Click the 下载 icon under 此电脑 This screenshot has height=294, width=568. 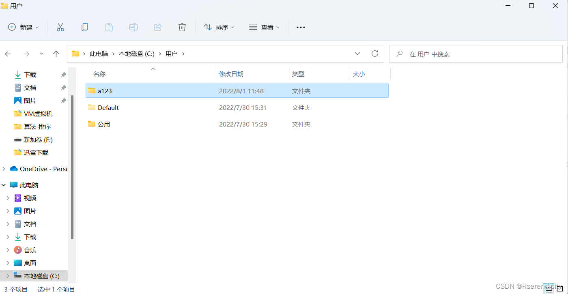[18, 237]
